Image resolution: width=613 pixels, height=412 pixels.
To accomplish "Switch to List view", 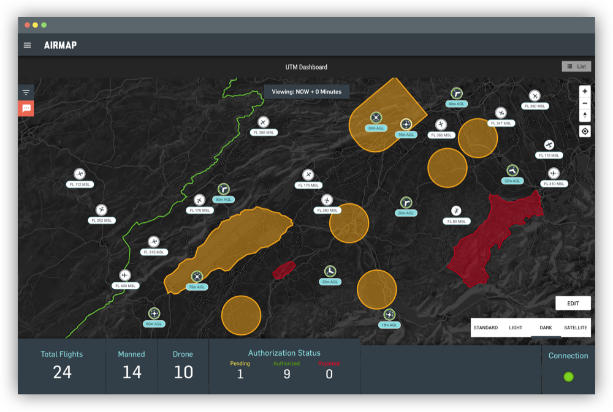I will point(576,66).
